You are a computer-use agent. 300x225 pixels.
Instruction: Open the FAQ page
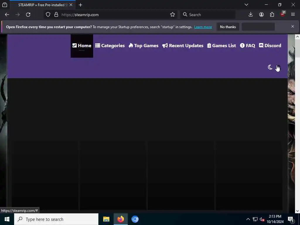coord(248,46)
